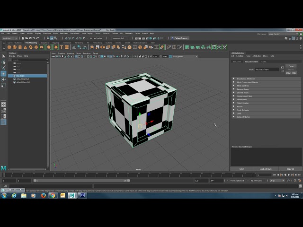Click the time slider current frame marker
The width and height of the screenshot is (303, 227).
[x=4, y=175]
